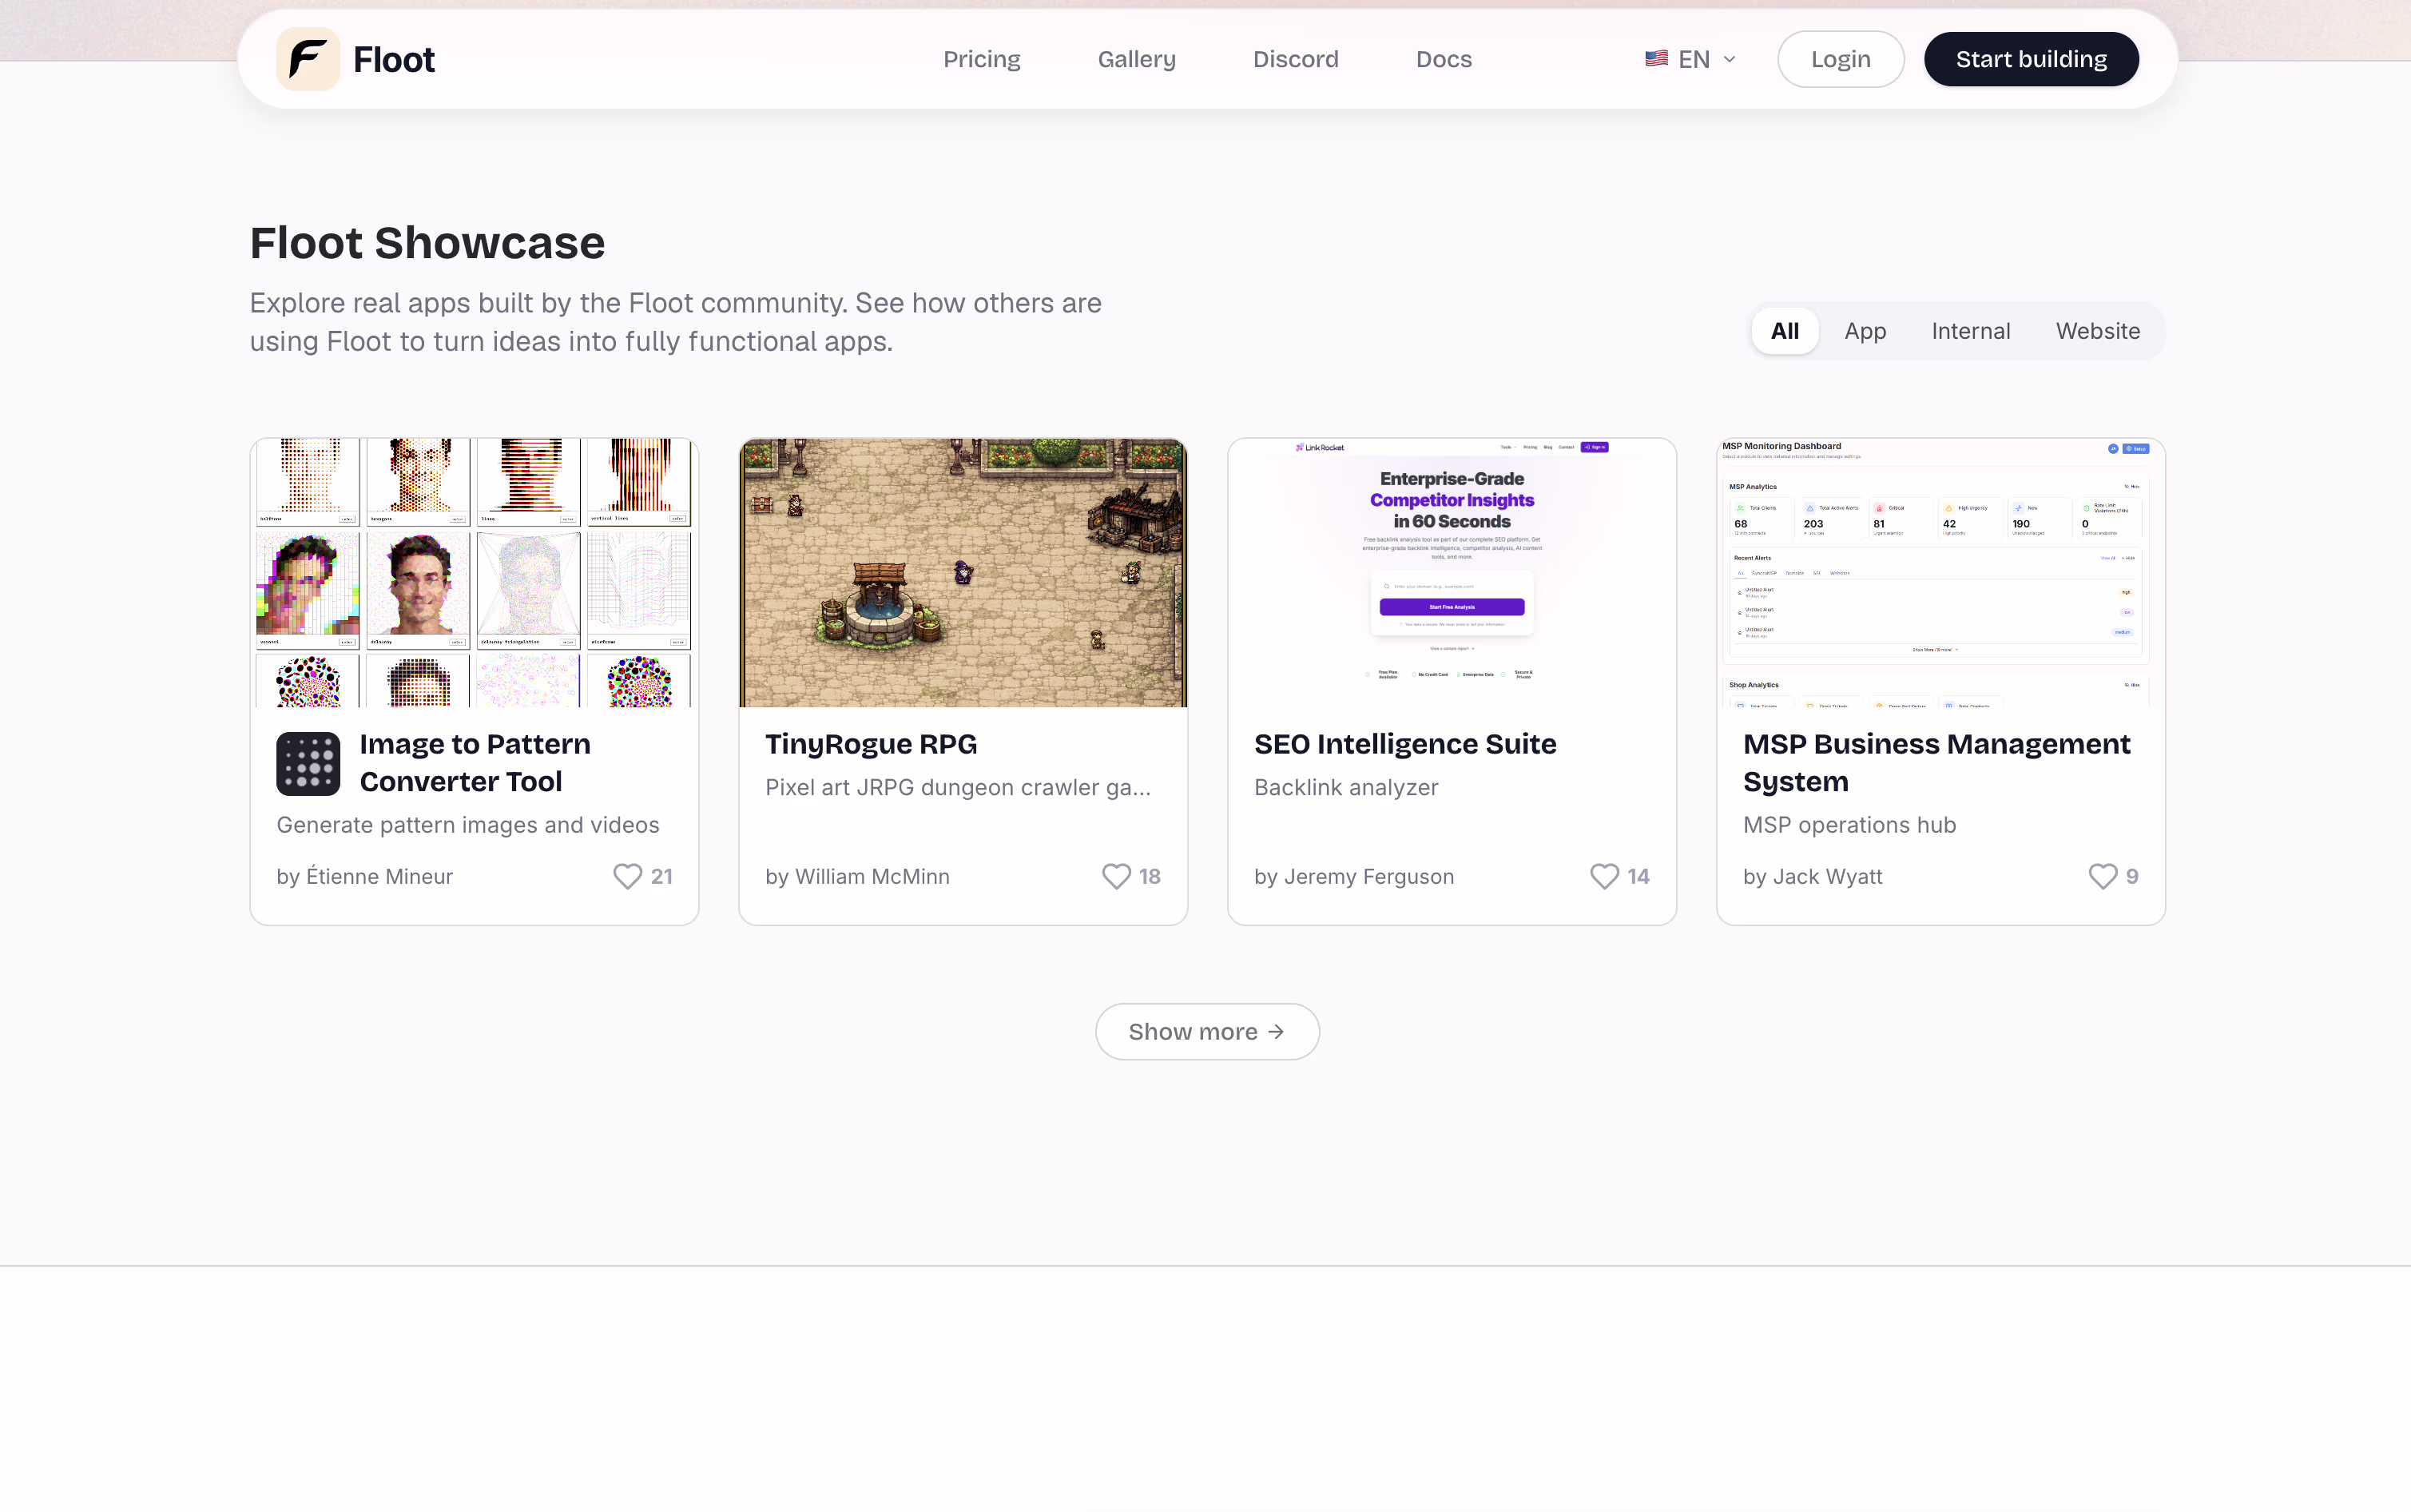The width and height of the screenshot is (2411, 1512).
Task: Like the MSP Business Management System
Action: 2103,876
